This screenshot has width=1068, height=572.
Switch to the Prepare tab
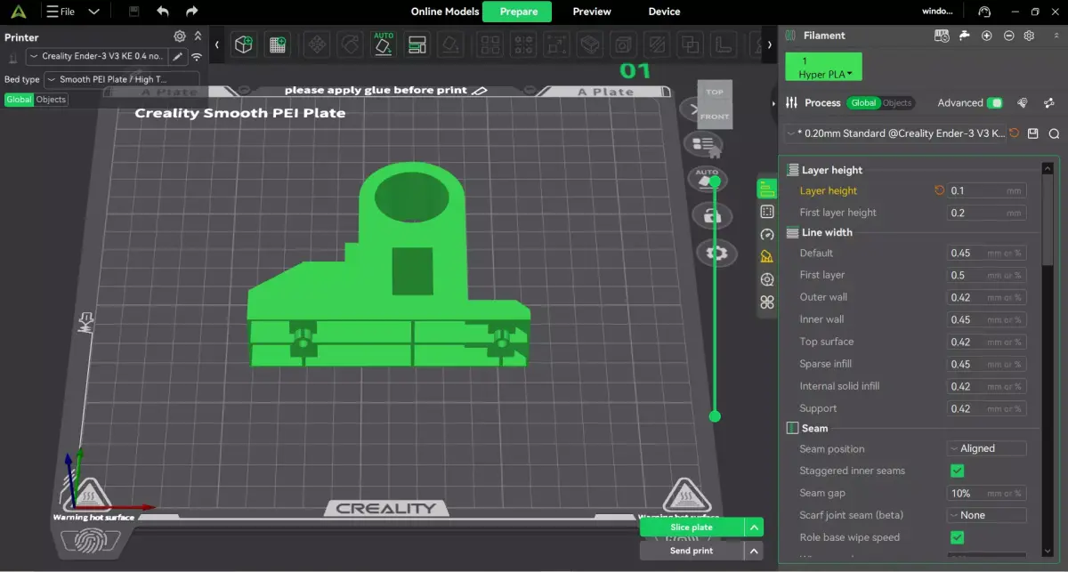518,12
